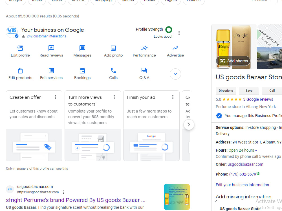Open options menu on Turn more views card
This screenshot has width=282, height=211.
tap(114, 97)
